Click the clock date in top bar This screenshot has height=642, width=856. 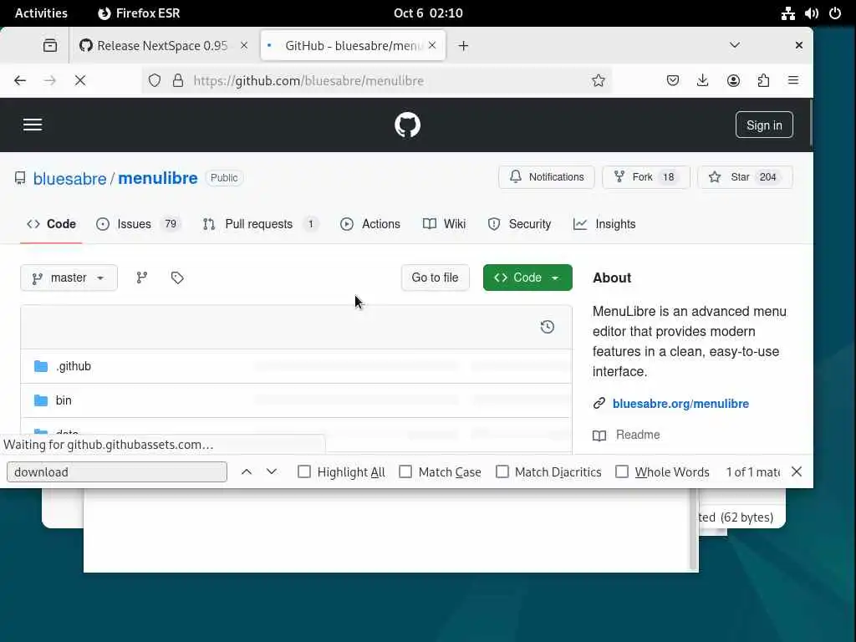pos(428,13)
